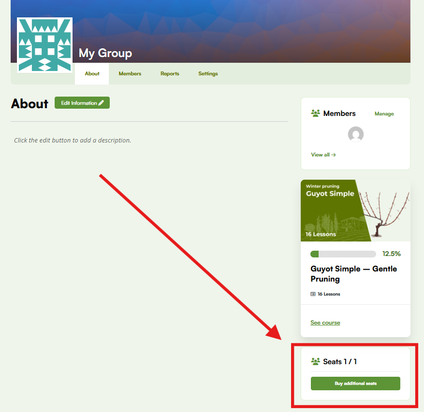
Task: Click the people icon beside Seats 1 / 1
Action: [315, 361]
